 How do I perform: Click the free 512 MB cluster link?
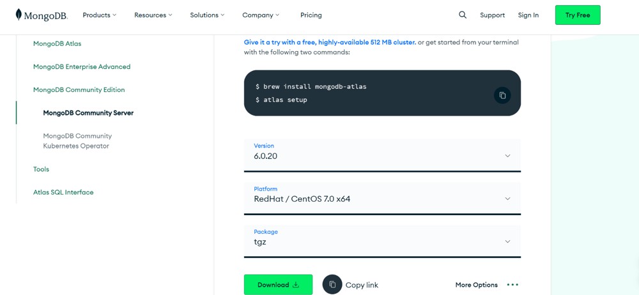[330, 42]
